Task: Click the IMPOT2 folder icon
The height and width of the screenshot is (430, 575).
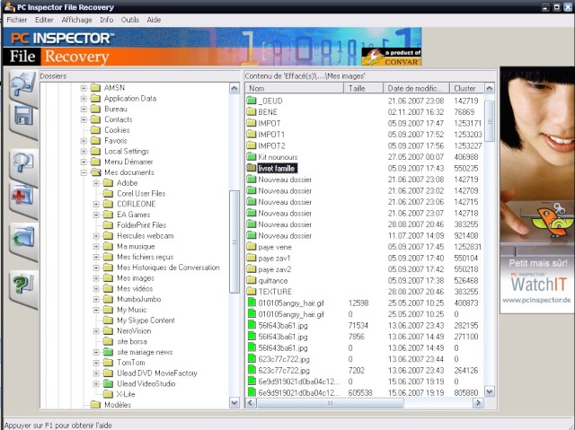Action: [252, 145]
